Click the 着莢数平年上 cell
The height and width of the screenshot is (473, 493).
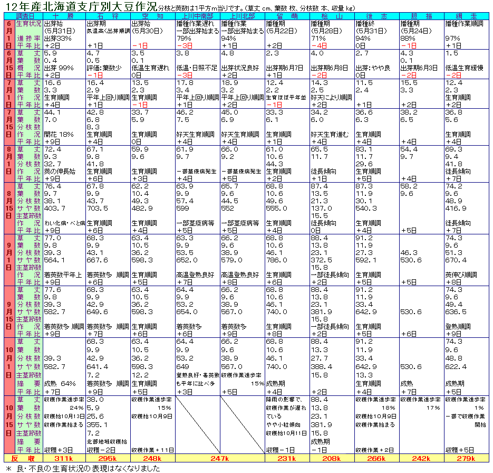pyautogui.click(x=63, y=275)
